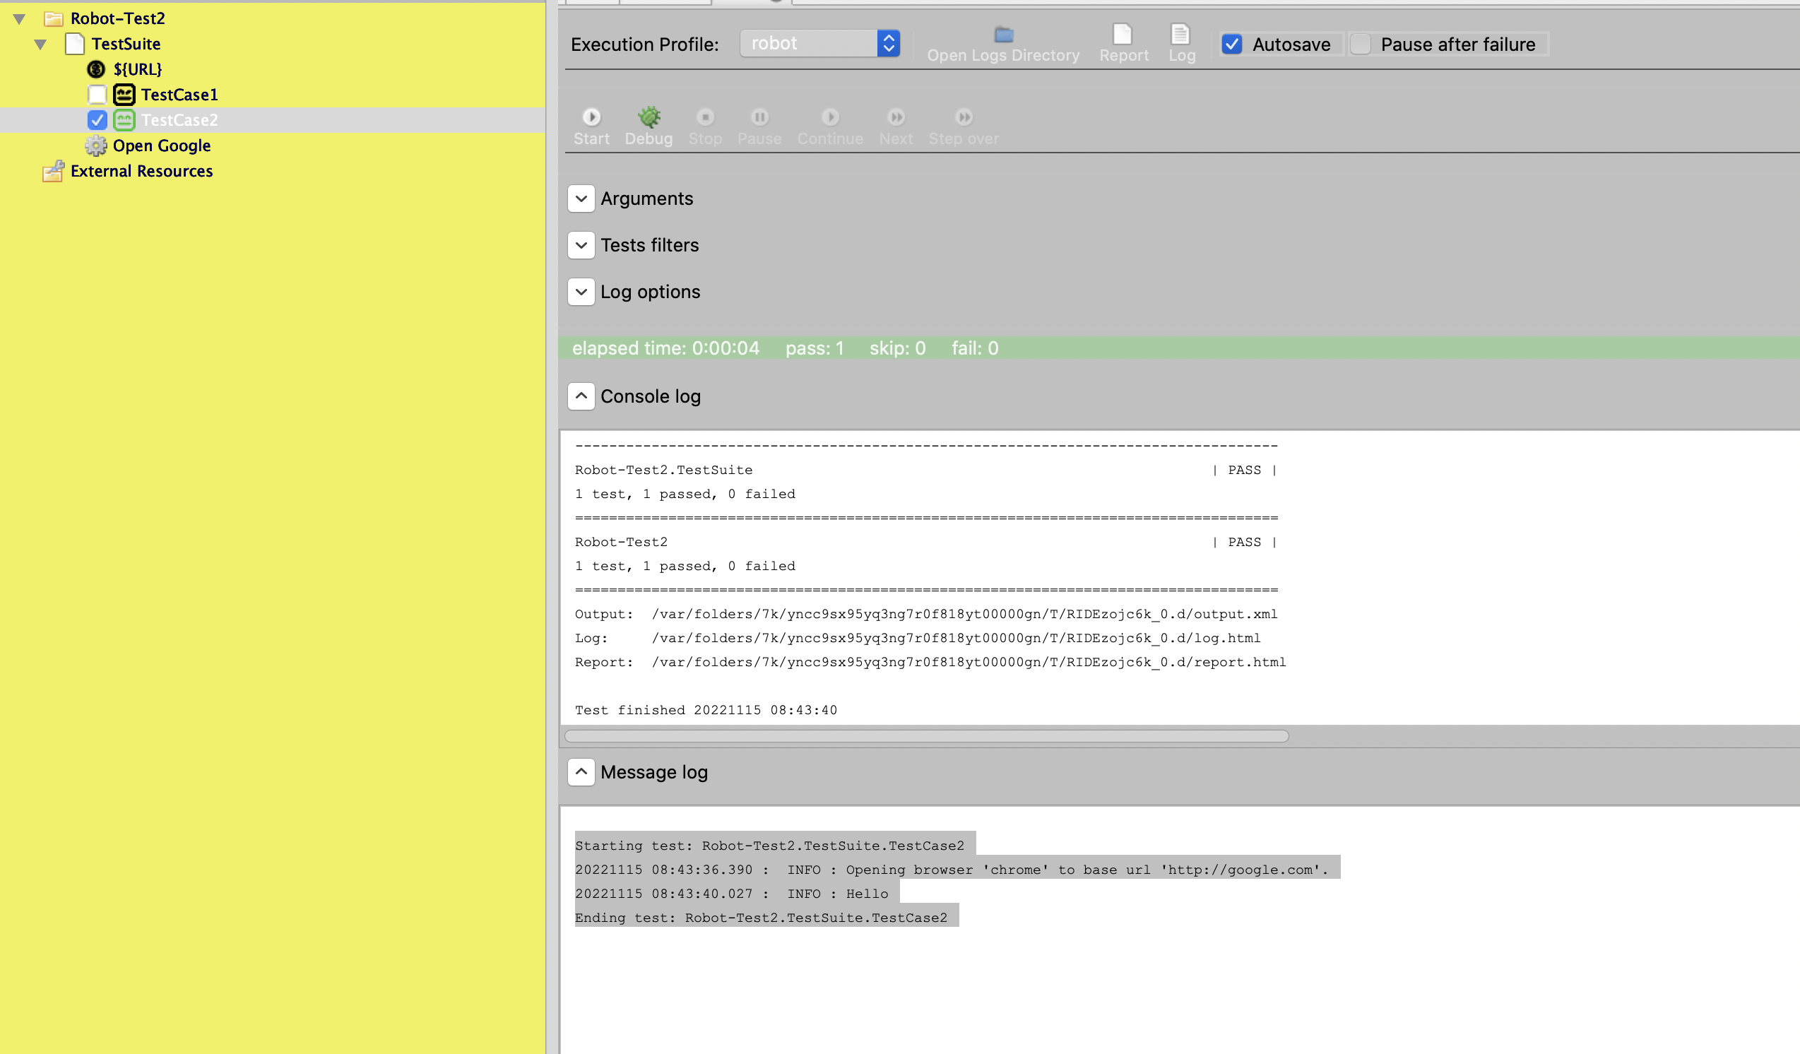Disable the Autosave checkbox

pyautogui.click(x=1232, y=45)
